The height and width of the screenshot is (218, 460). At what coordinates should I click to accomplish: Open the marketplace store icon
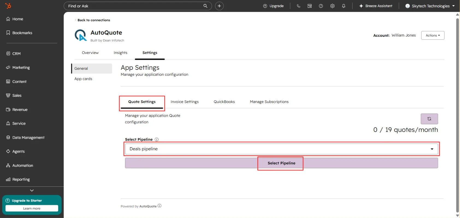pyautogui.click(x=310, y=6)
